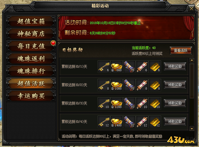199x147 pixels.
Task: Click the reward list scroll-up arrow
Action: click(x=192, y=60)
